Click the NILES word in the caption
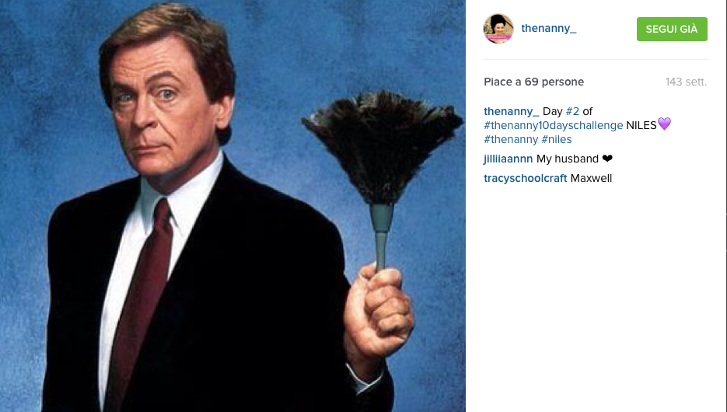 coord(641,125)
